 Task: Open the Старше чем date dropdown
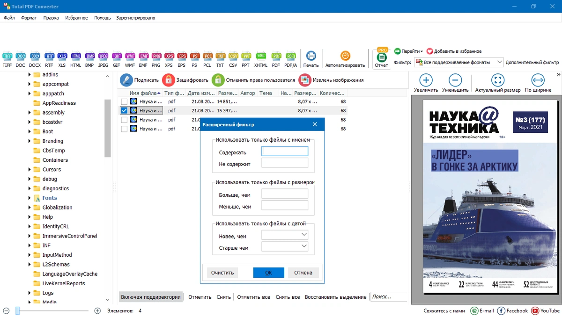(x=304, y=246)
